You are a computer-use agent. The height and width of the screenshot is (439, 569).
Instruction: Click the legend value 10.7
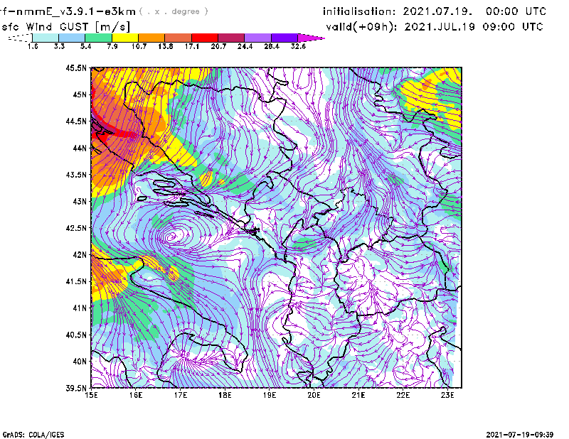[x=139, y=46]
